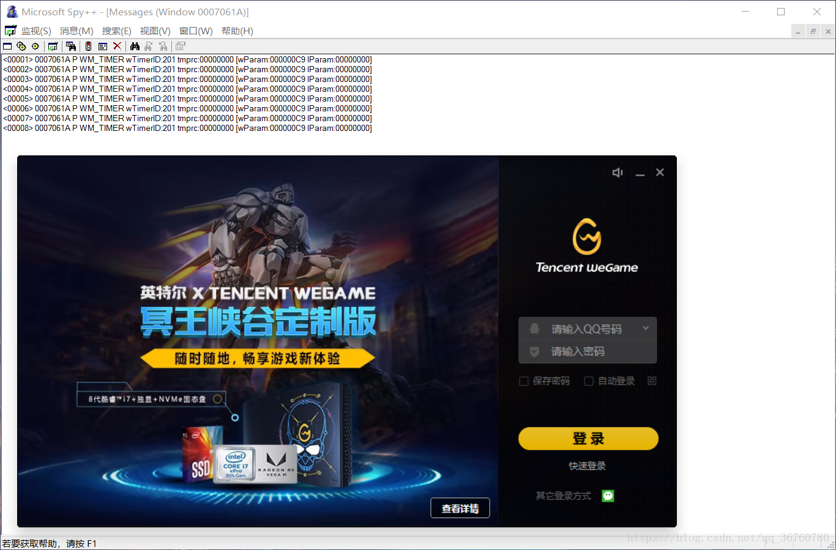Select message log line <00007>

[187, 119]
